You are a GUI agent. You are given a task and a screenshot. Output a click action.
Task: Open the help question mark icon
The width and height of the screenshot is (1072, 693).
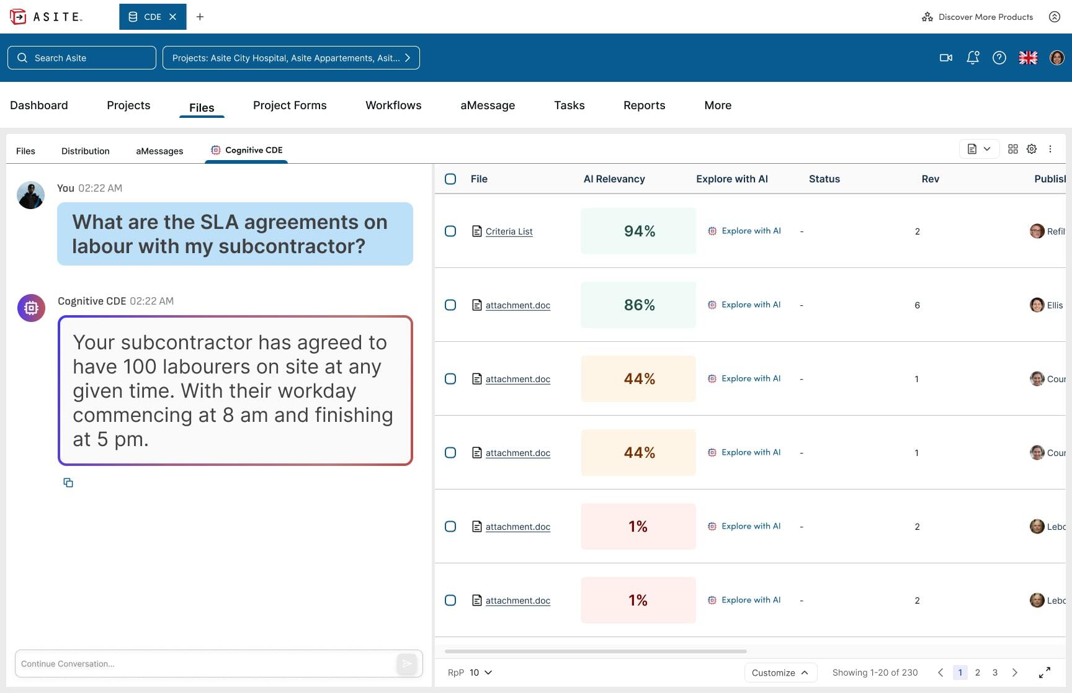point(999,58)
